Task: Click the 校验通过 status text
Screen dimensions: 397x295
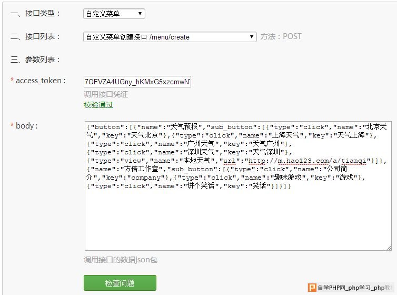Action: point(98,105)
